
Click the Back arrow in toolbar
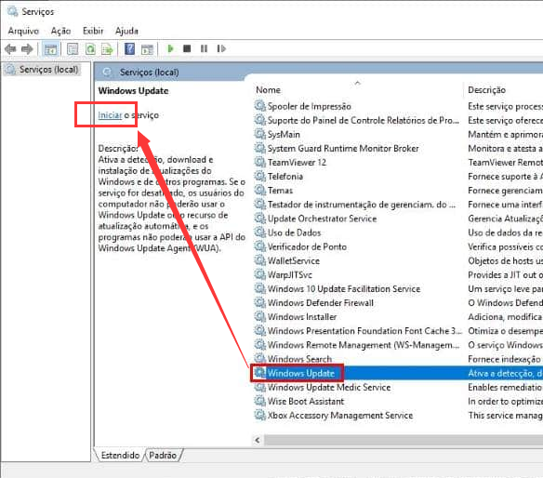tap(10, 49)
